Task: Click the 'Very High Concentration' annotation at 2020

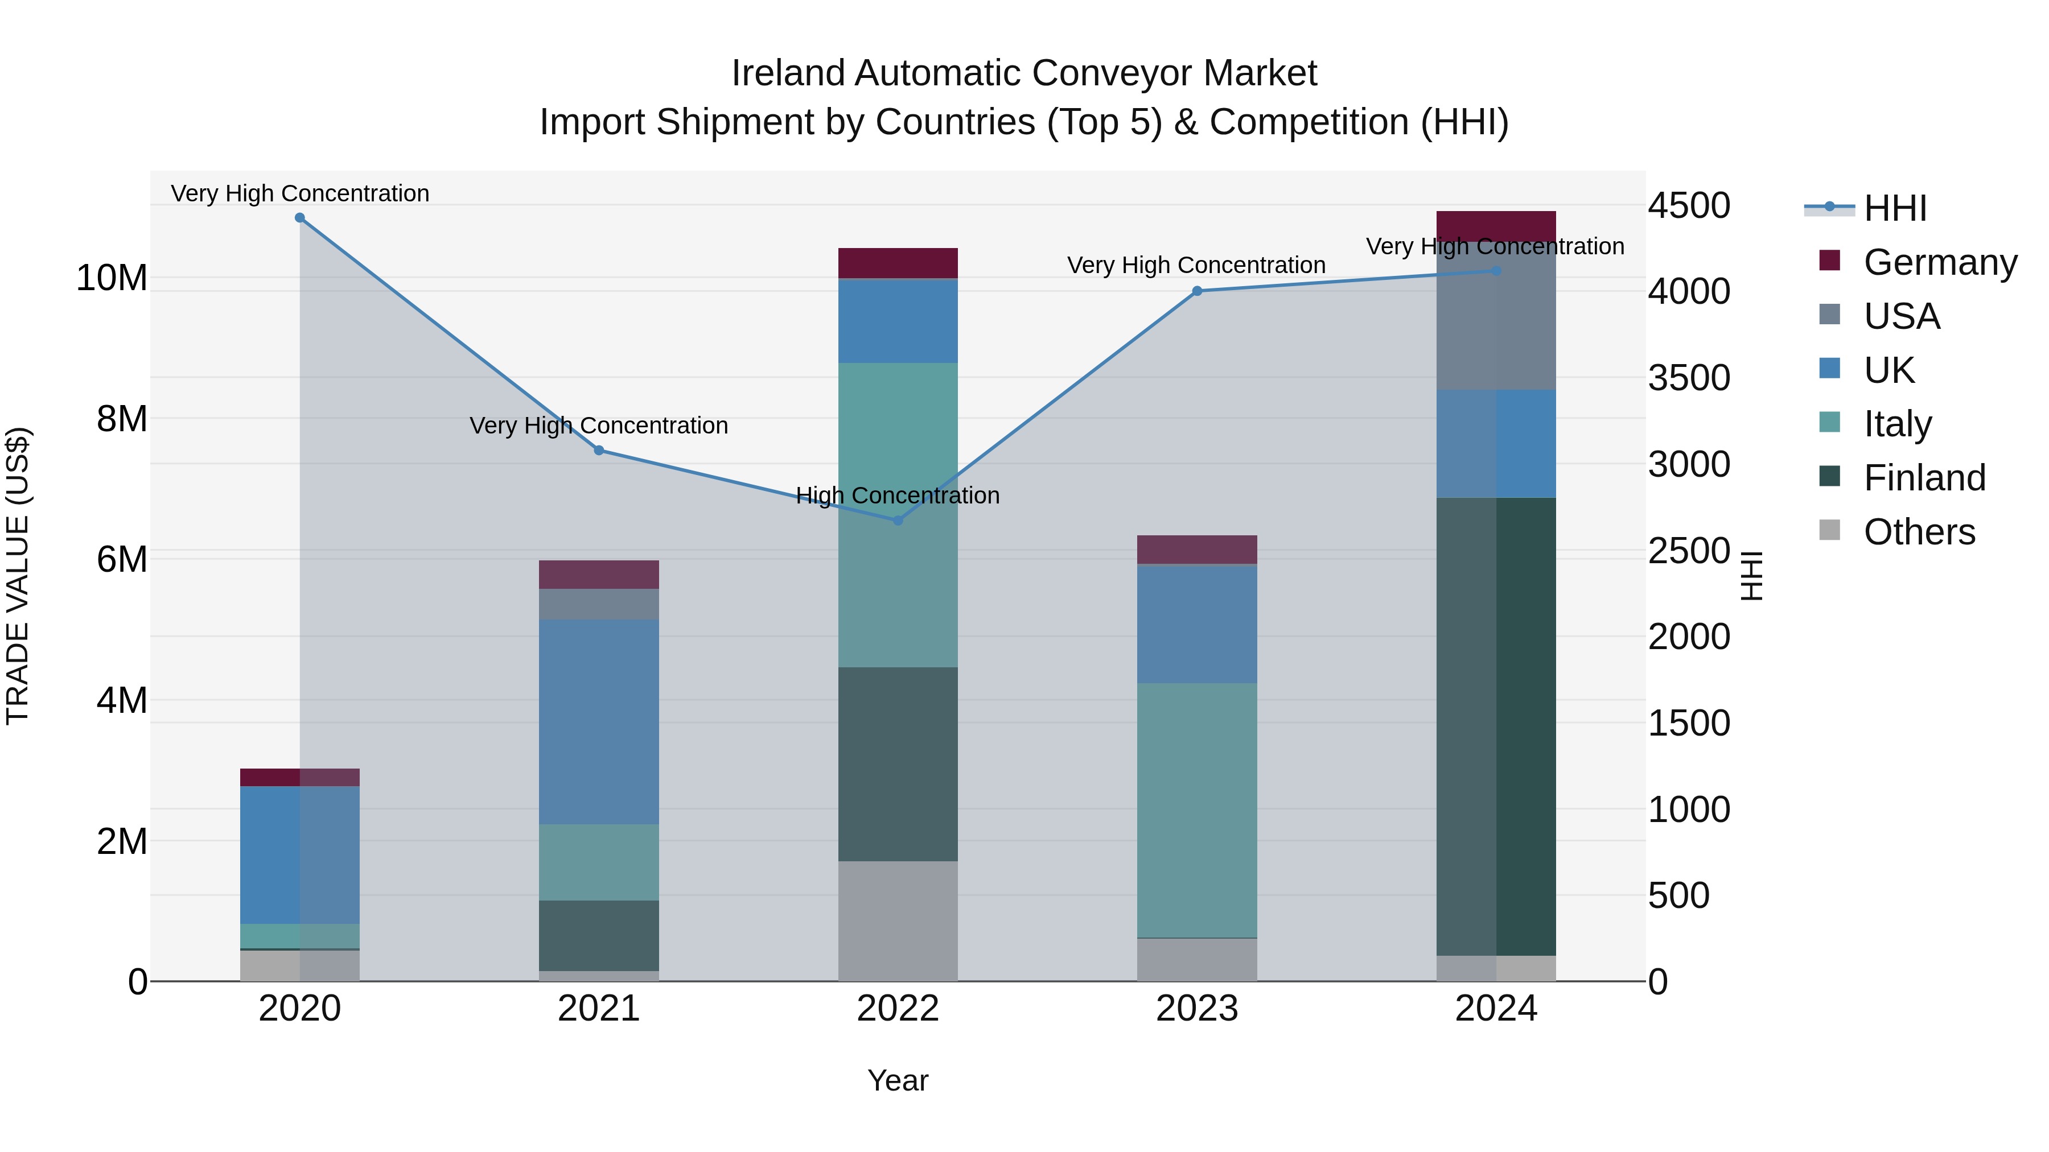Action: tap(300, 193)
